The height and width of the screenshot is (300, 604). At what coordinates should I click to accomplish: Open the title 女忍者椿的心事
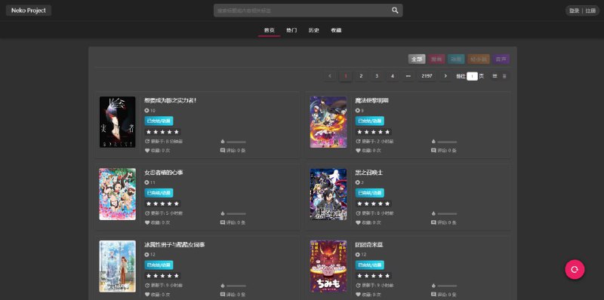coord(164,173)
